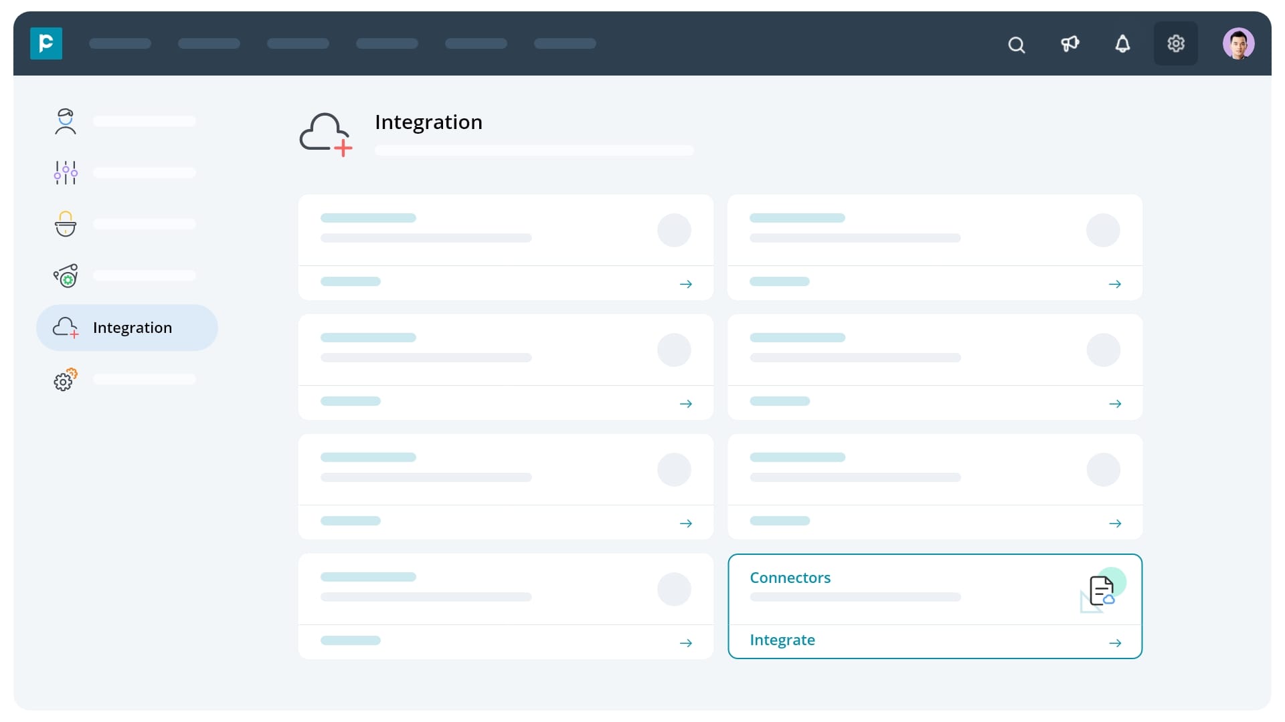Image resolution: width=1285 pixels, height=722 pixels.
Task: Click the arrow in the top-left card
Action: pyautogui.click(x=687, y=283)
